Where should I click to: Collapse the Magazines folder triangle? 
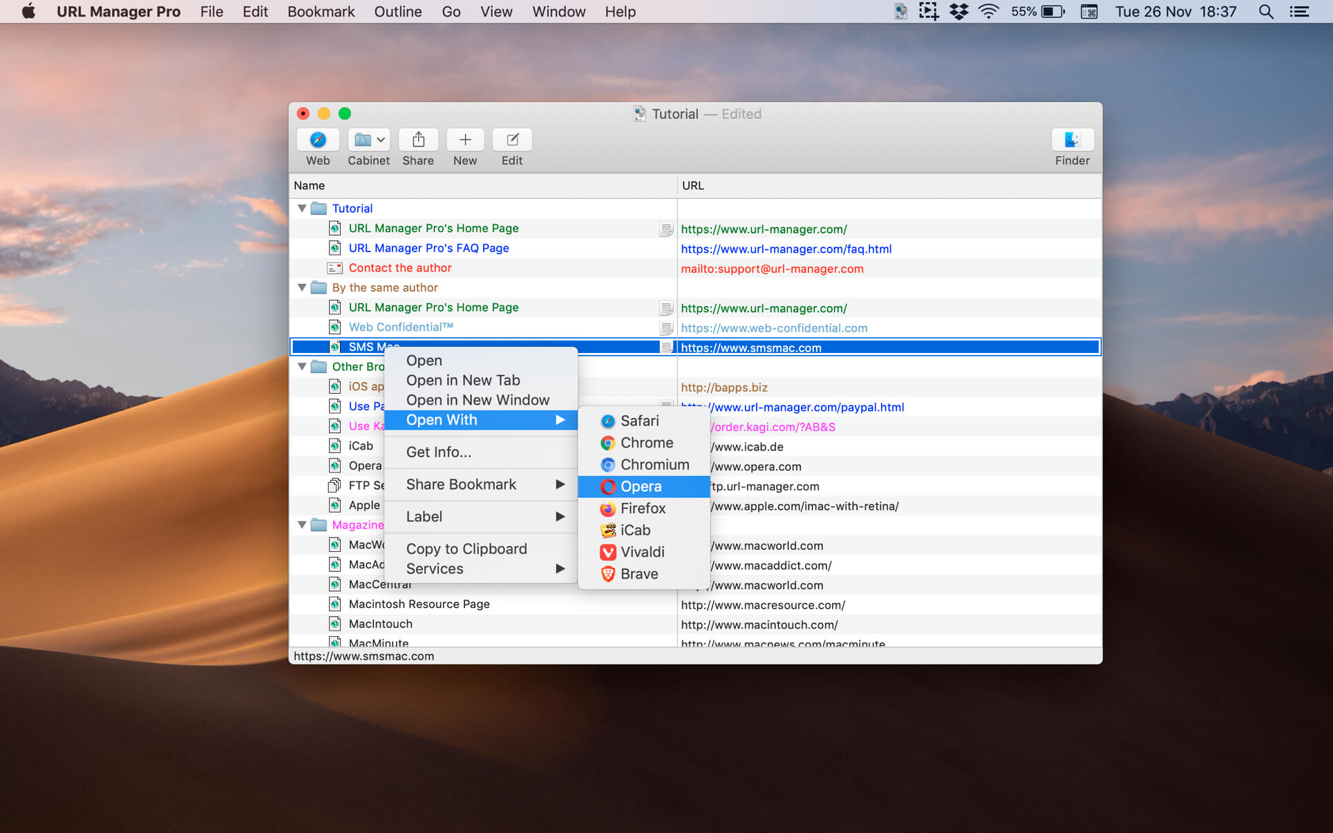pyautogui.click(x=302, y=525)
